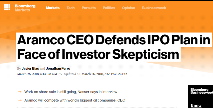The height and width of the screenshot is (108, 213).
Task: Go to the Pursuits section
Action: 89,8
